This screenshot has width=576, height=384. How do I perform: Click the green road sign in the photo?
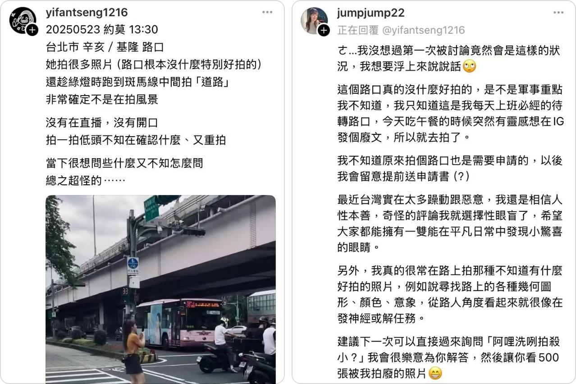(x=151, y=208)
